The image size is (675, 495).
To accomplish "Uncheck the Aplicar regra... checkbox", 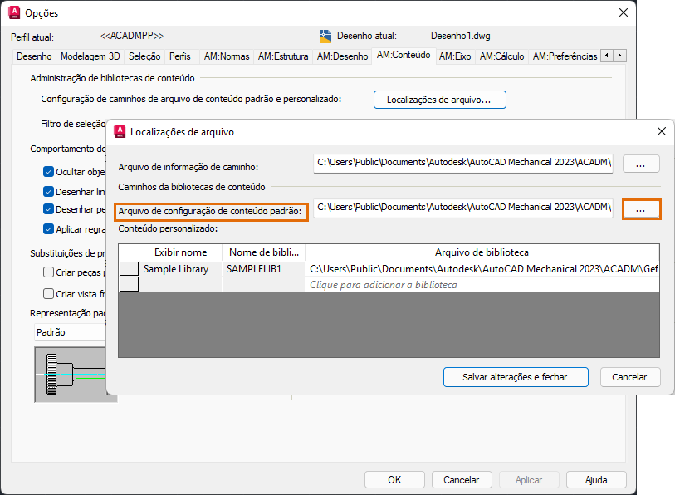I will [x=49, y=228].
